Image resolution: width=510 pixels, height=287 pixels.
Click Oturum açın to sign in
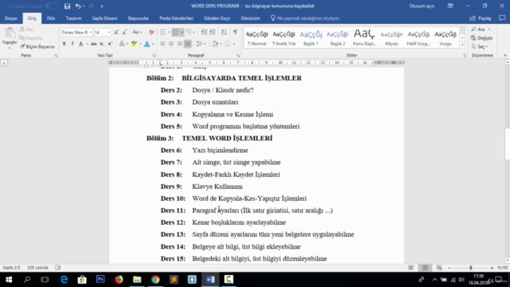pos(422,6)
